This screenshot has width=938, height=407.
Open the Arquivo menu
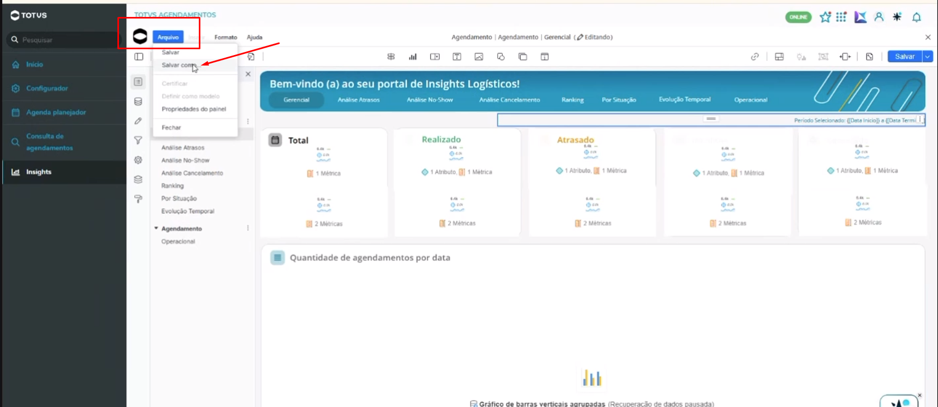coord(168,37)
